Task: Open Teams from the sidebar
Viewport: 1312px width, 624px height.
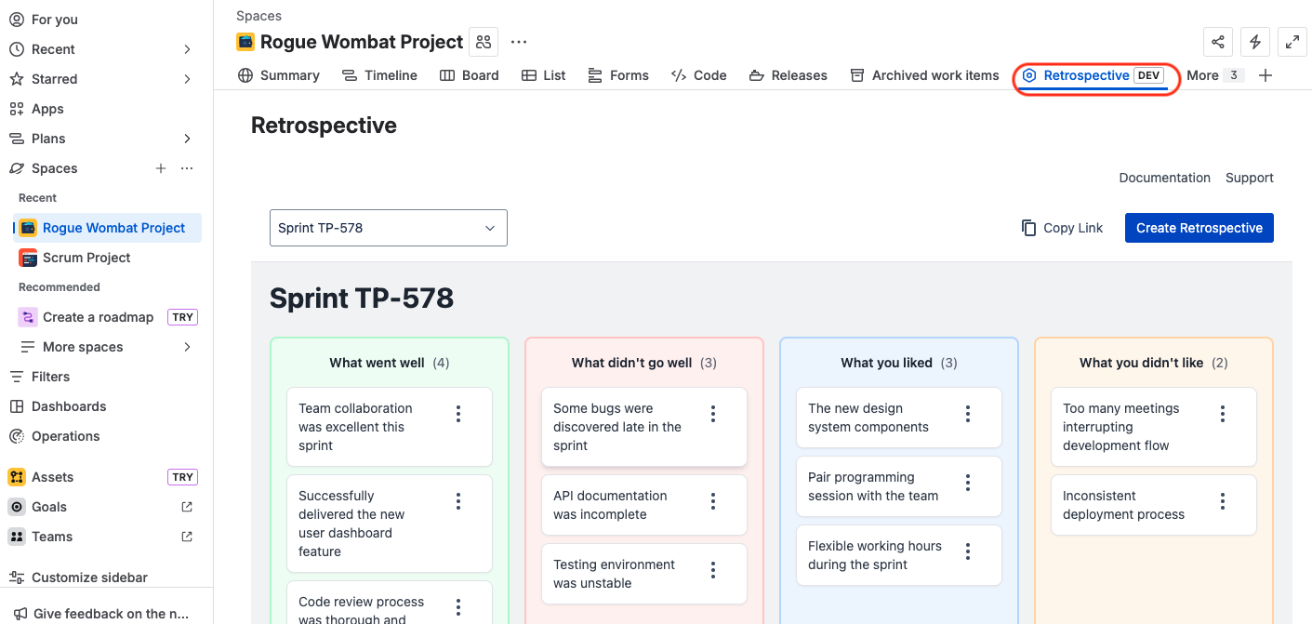Action: (51, 536)
